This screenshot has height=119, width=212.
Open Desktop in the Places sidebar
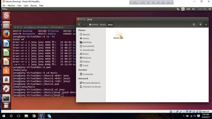pos(86,42)
